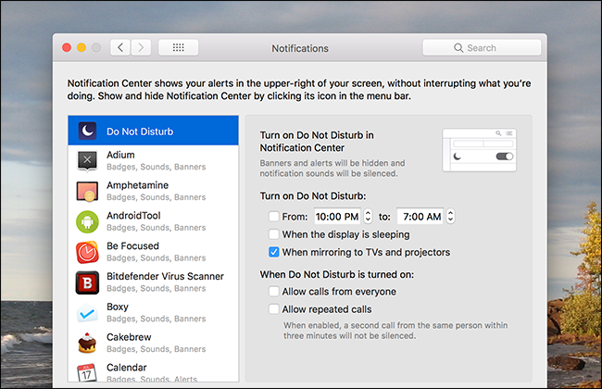
Task: Select Do Not Disturb in the sidebar
Action: click(153, 131)
